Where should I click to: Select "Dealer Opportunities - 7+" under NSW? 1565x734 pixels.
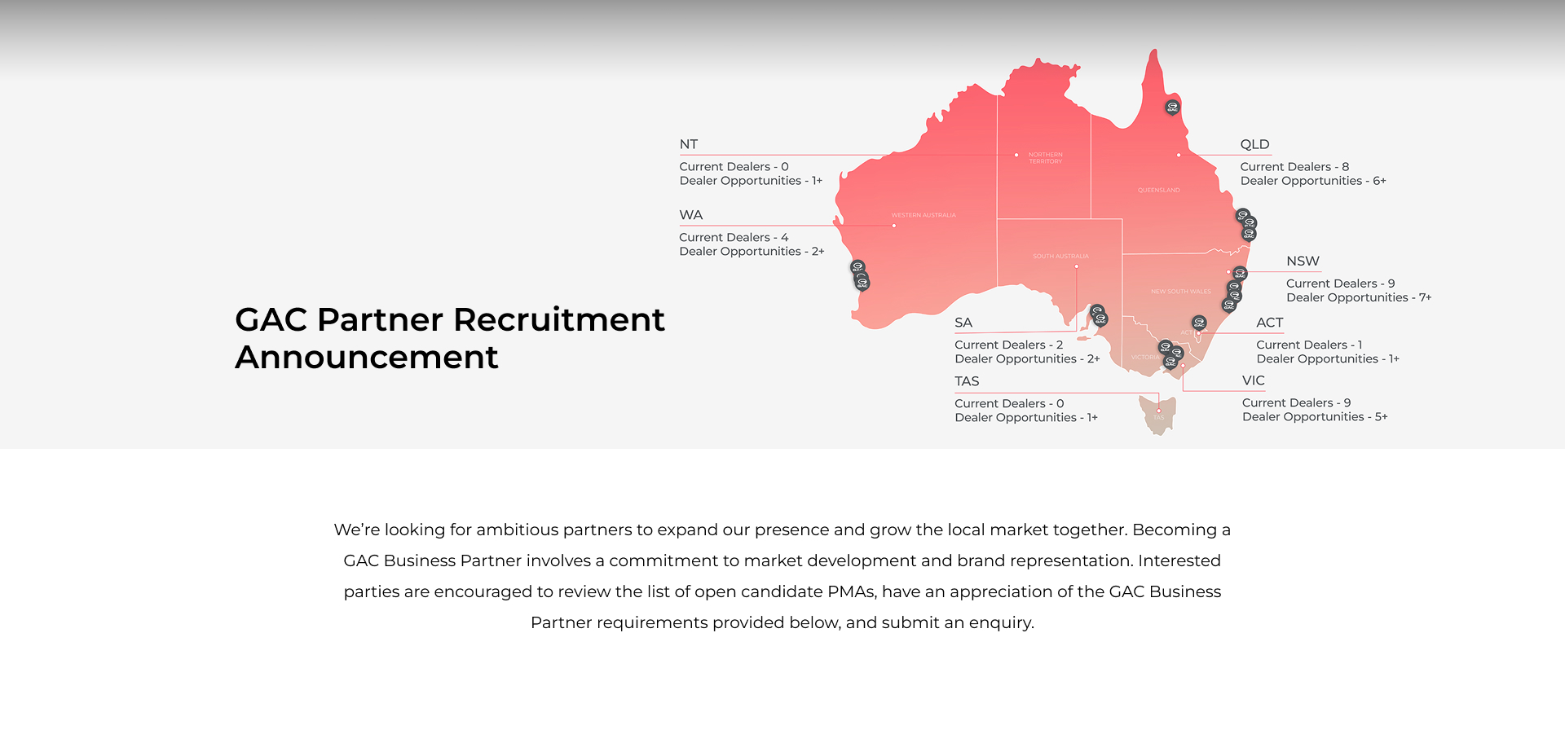point(1359,297)
